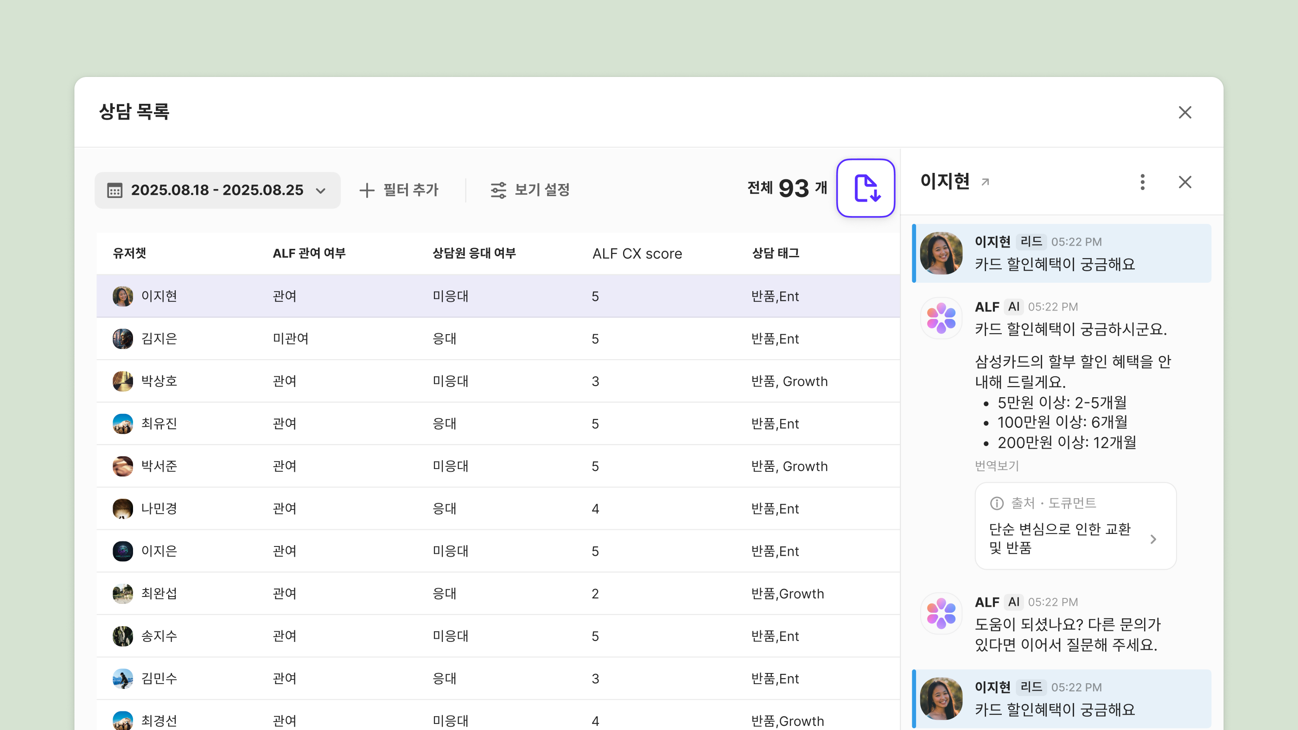Screen dimensions: 1298x730
Task: Click the first 카드 할인혜택이 궁금해요 message
Action: coord(1055,264)
